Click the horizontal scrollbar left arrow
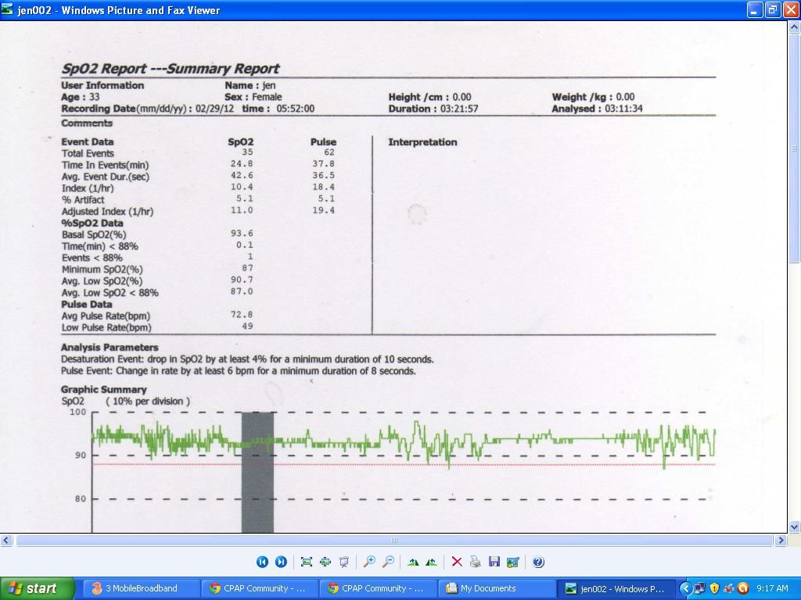The height and width of the screenshot is (600, 801). click(x=6, y=540)
